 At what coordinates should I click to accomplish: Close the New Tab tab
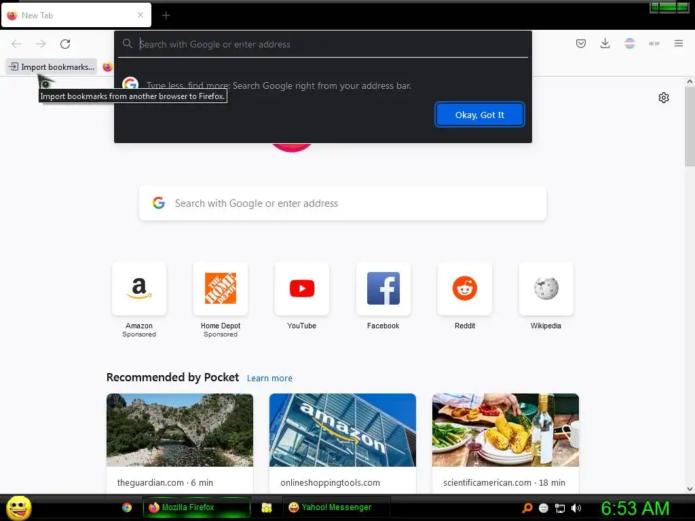(x=140, y=15)
